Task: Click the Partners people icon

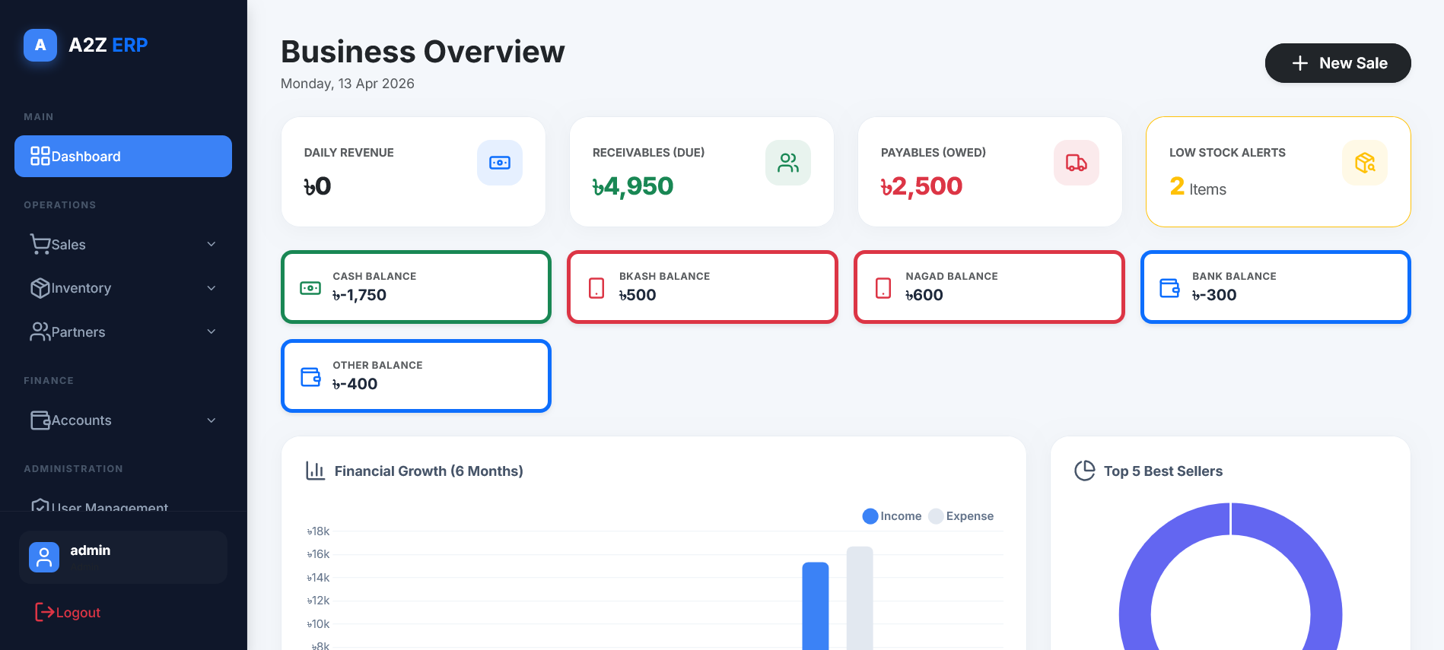Action: (40, 332)
